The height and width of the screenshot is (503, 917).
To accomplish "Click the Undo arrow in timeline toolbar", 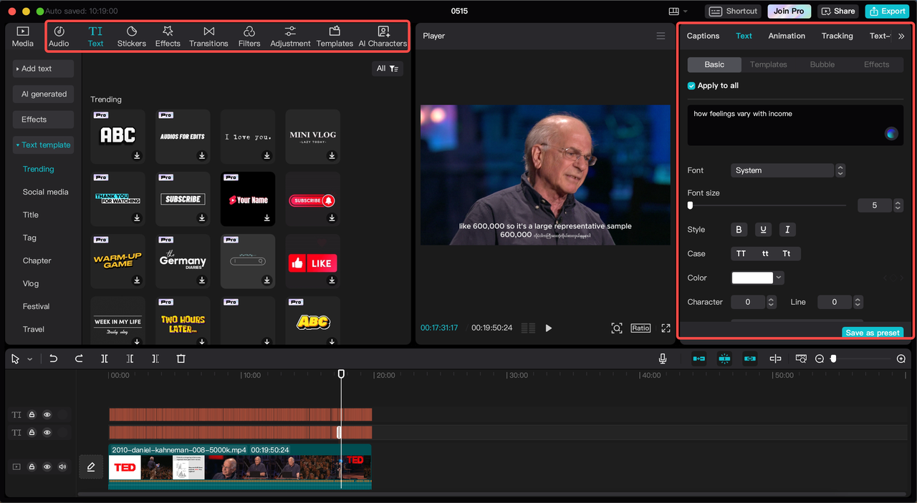I will (x=54, y=358).
